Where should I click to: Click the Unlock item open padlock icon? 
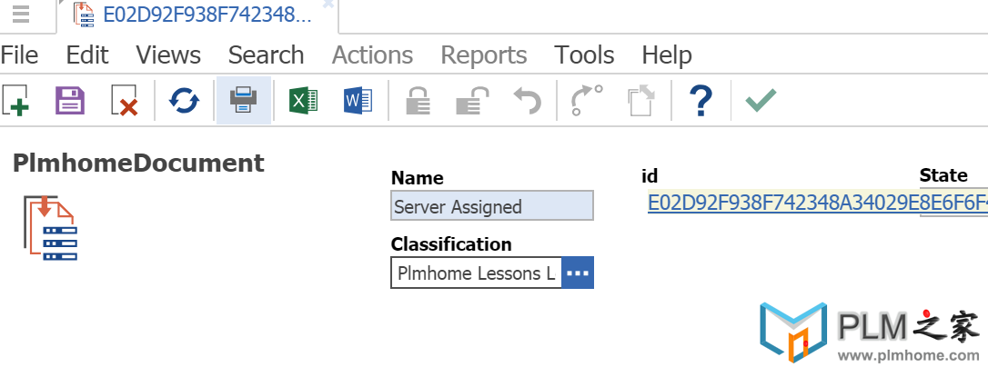pyautogui.click(x=472, y=100)
